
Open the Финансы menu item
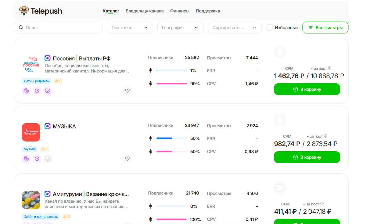click(x=180, y=11)
